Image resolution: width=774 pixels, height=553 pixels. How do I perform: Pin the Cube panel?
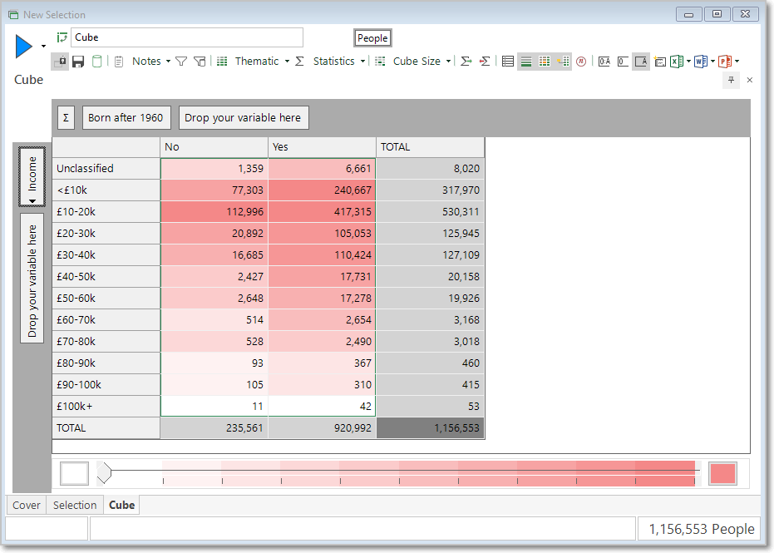tap(731, 80)
